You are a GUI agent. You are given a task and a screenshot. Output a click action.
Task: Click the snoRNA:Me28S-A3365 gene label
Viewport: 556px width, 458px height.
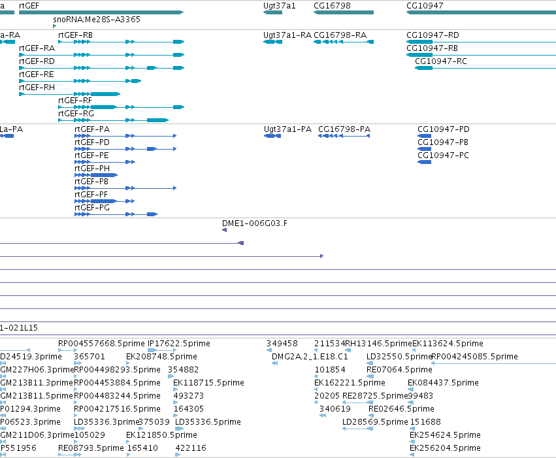[x=97, y=19]
